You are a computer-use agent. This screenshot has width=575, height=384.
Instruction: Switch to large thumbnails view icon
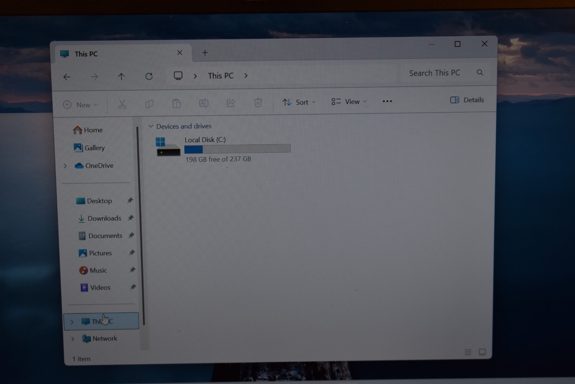click(482, 352)
